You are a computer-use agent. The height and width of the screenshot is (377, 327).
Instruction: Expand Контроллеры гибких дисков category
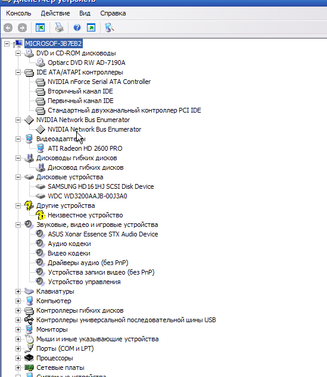click(x=18, y=310)
